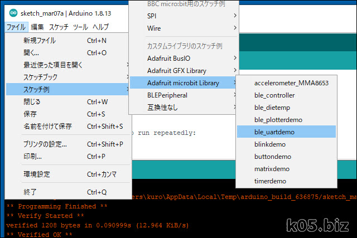Open the スケッチ menu
This screenshot has height=238, width=357.
coord(59,27)
